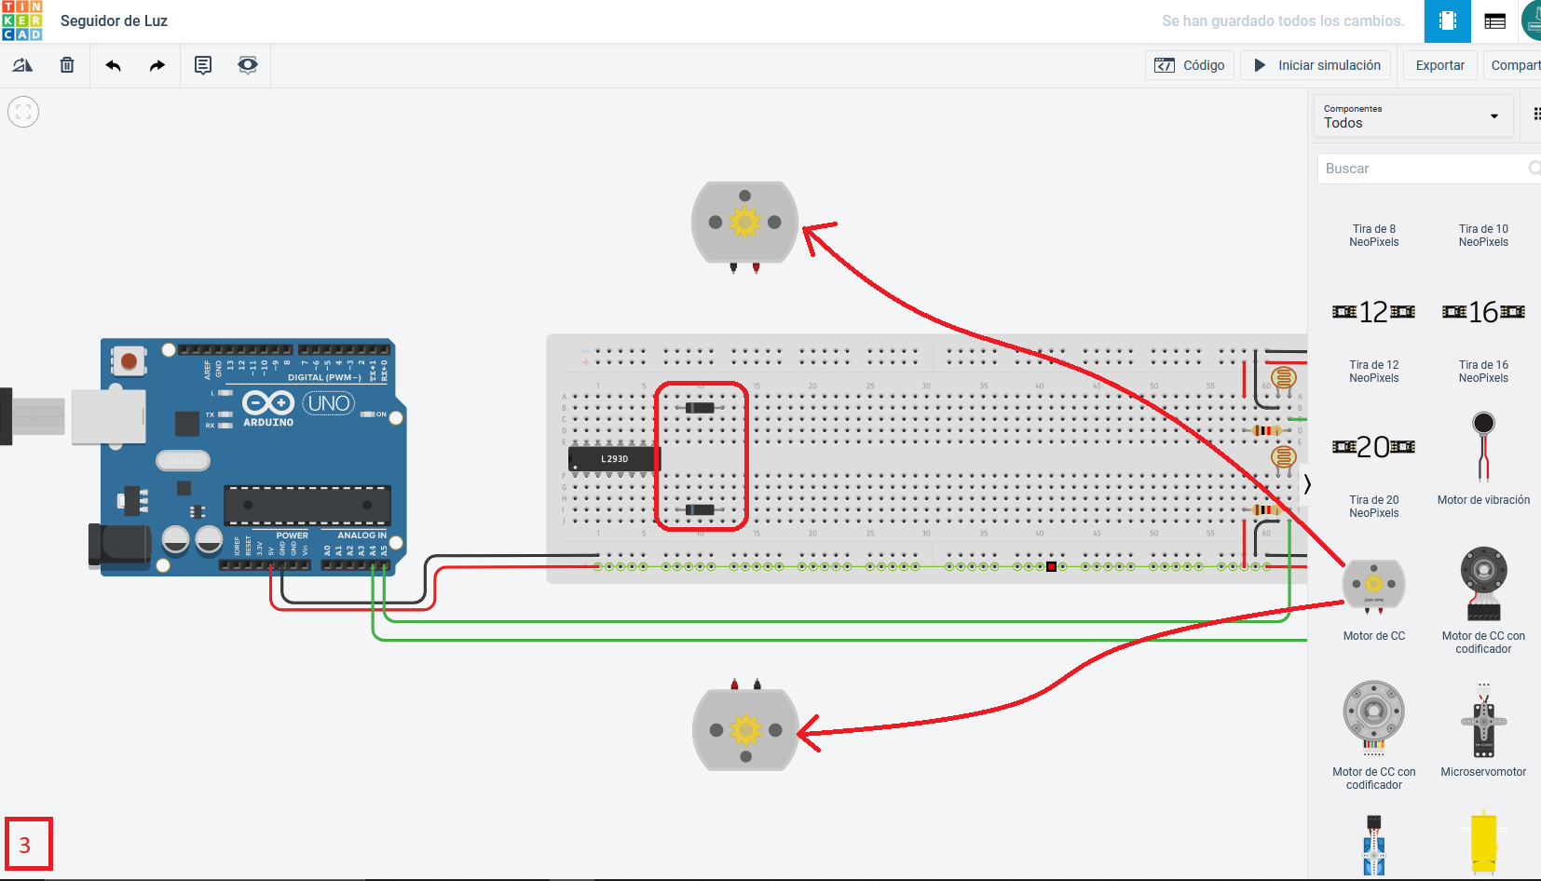Open the notes tool
The width and height of the screenshot is (1541, 881).
click(x=203, y=65)
